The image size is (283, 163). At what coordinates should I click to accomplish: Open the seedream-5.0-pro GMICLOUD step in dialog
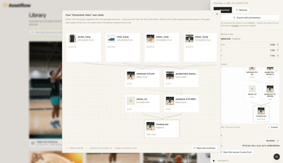click(x=142, y=79)
